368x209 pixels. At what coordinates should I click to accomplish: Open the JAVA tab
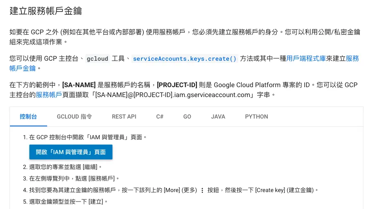tap(218, 116)
